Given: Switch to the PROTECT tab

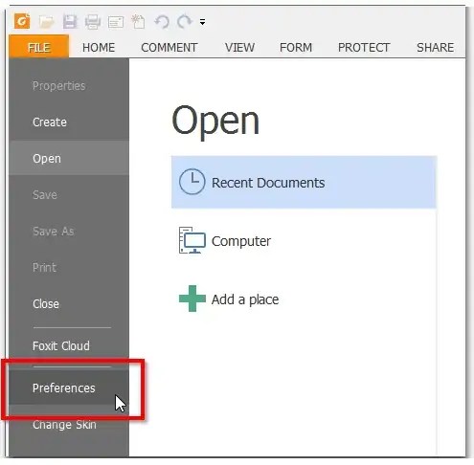Looking at the screenshot, I should (x=364, y=48).
